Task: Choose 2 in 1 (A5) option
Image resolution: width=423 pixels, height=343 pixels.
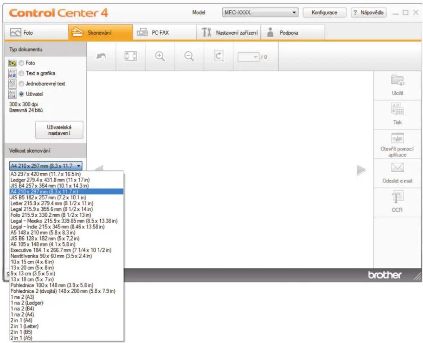Action: 66,338
